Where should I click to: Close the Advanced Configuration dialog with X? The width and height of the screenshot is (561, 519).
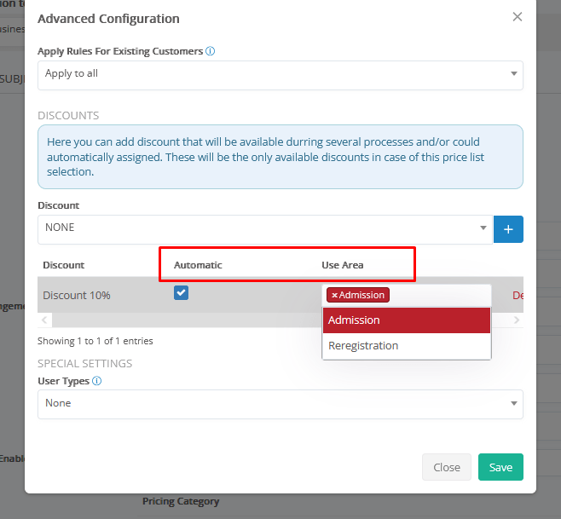coord(517,17)
